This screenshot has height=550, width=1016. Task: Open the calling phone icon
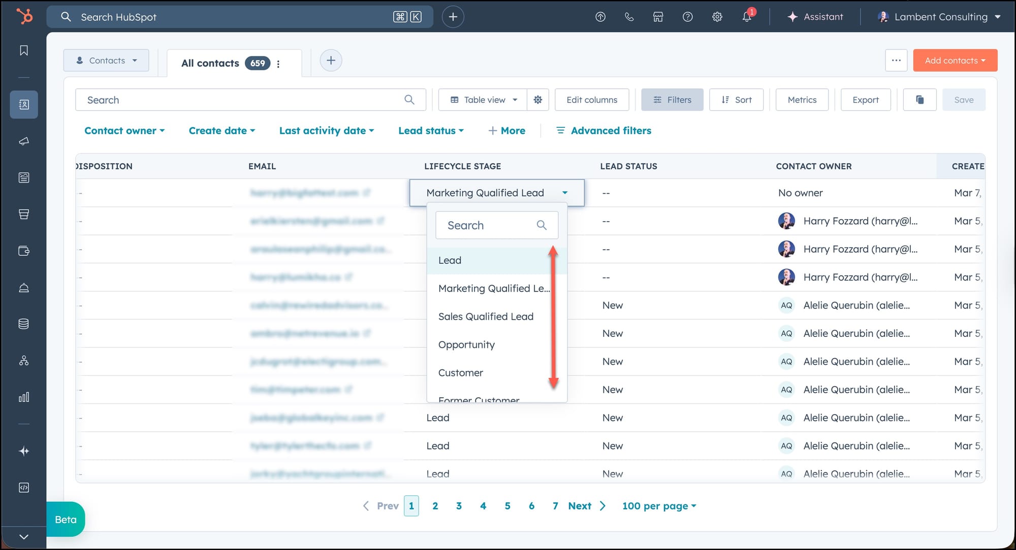pyautogui.click(x=629, y=17)
